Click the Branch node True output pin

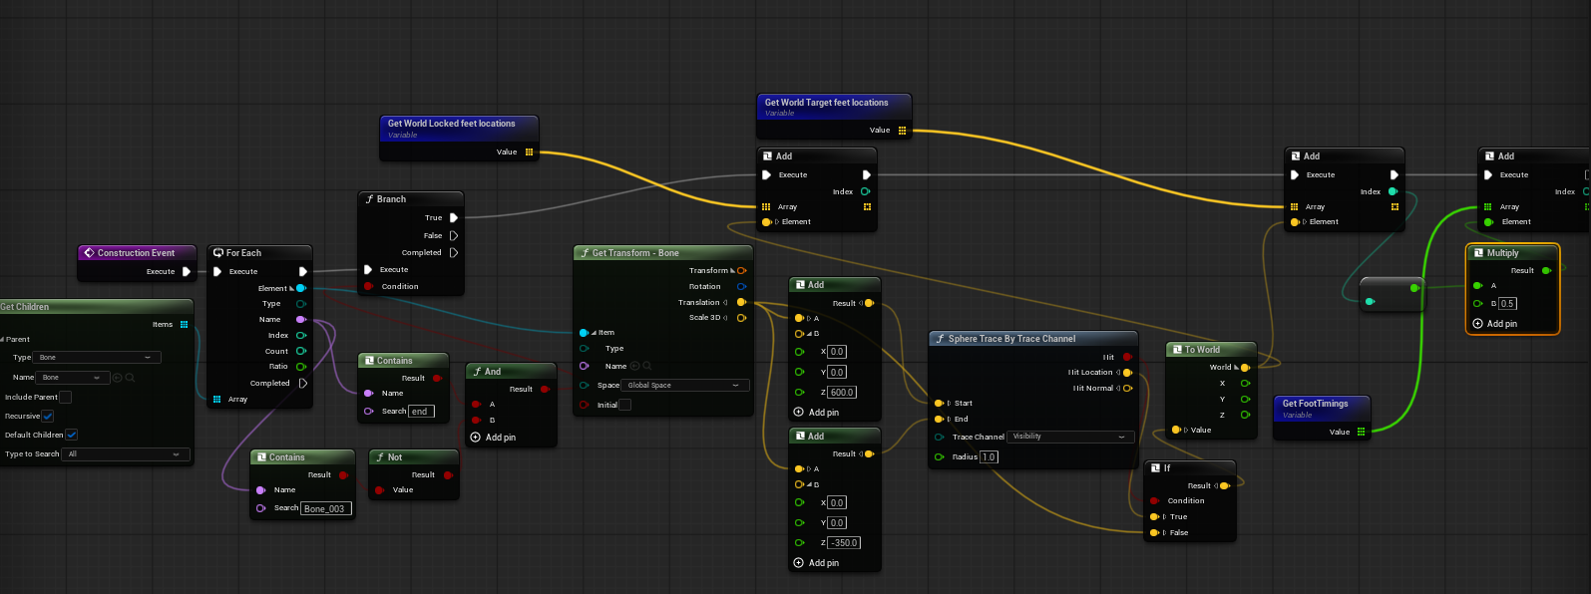454,217
